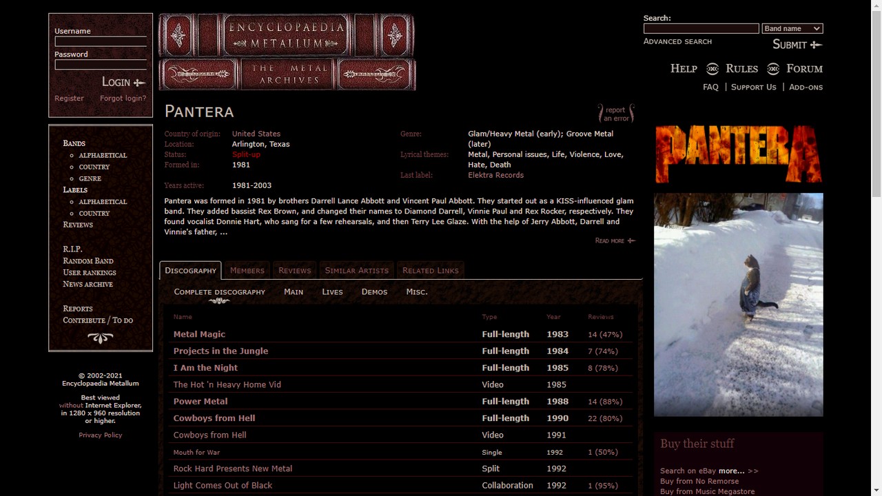
Task: Open the Metal Magic album
Action: (x=199, y=334)
